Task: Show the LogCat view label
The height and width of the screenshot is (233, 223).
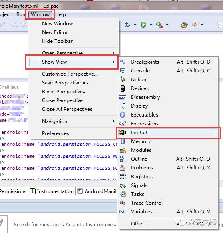Action: click(139, 133)
